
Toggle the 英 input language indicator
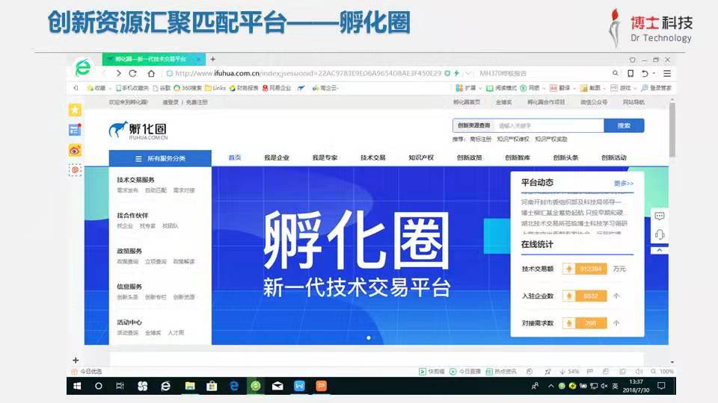615,386
